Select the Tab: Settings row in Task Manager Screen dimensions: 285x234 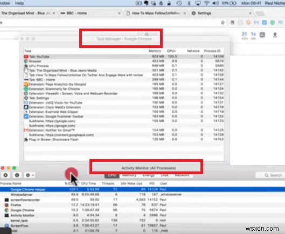coord(124,98)
